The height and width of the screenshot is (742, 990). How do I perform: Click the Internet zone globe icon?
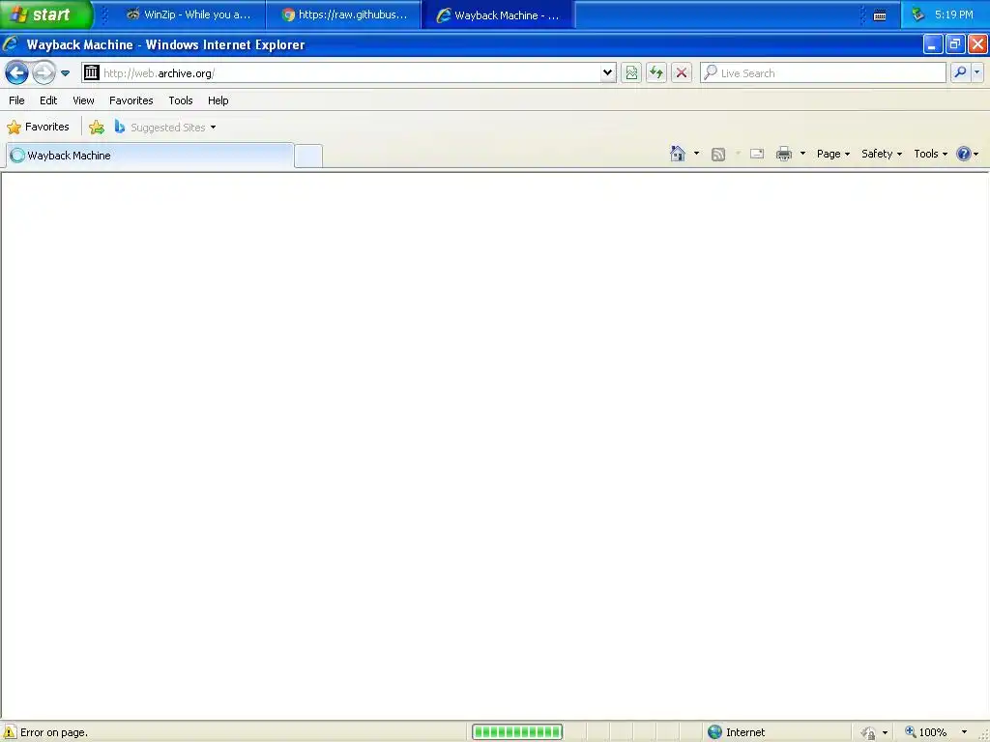point(714,732)
